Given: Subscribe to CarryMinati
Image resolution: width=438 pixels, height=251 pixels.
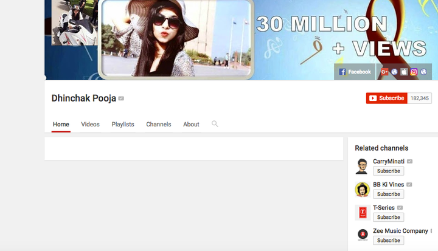Looking at the screenshot, I should pos(388,171).
